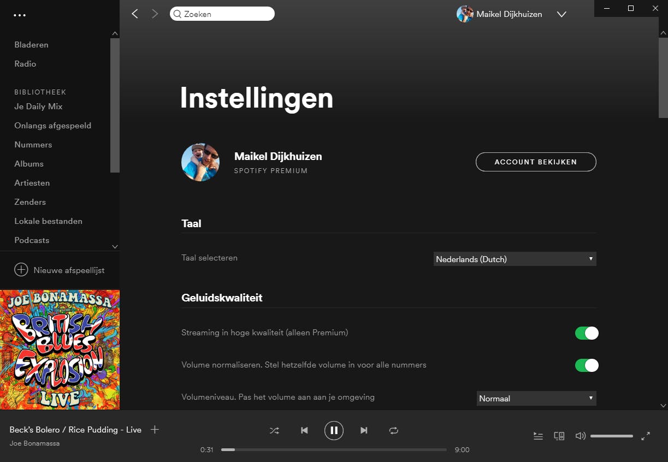Open connect to a device menu
The image size is (668, 462).
tap(559, 436)
